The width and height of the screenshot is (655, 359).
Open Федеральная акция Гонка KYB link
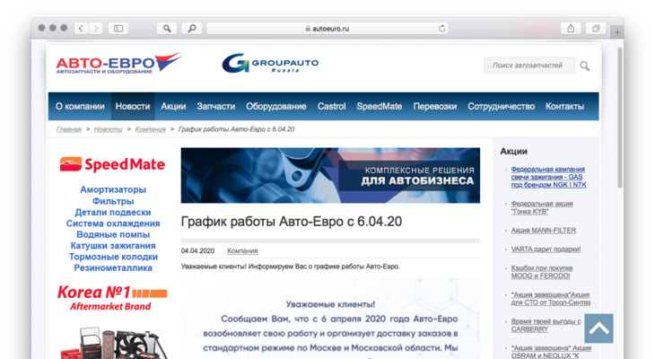[542, 207]
